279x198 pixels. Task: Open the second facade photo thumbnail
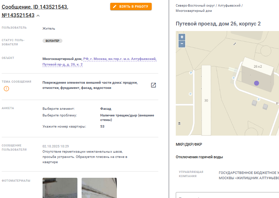point(99,188)
